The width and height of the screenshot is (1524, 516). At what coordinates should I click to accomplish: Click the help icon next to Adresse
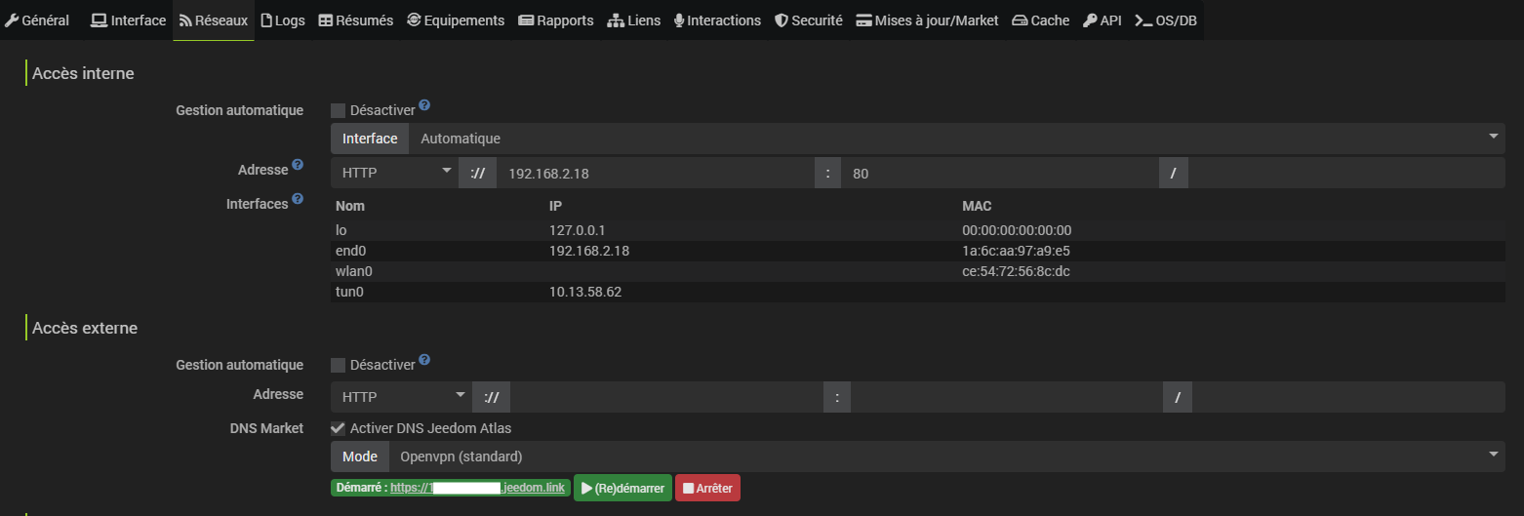click(x=298, y=166)
